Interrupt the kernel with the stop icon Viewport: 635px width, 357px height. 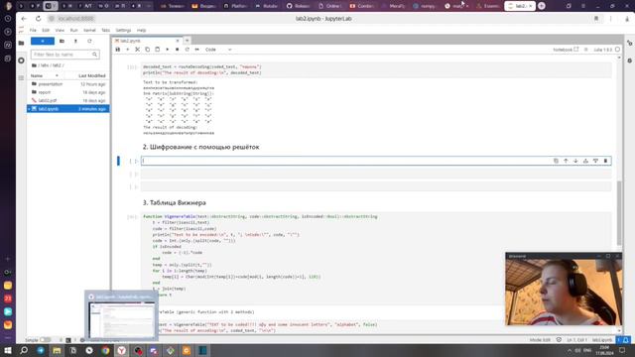point(177,50)
